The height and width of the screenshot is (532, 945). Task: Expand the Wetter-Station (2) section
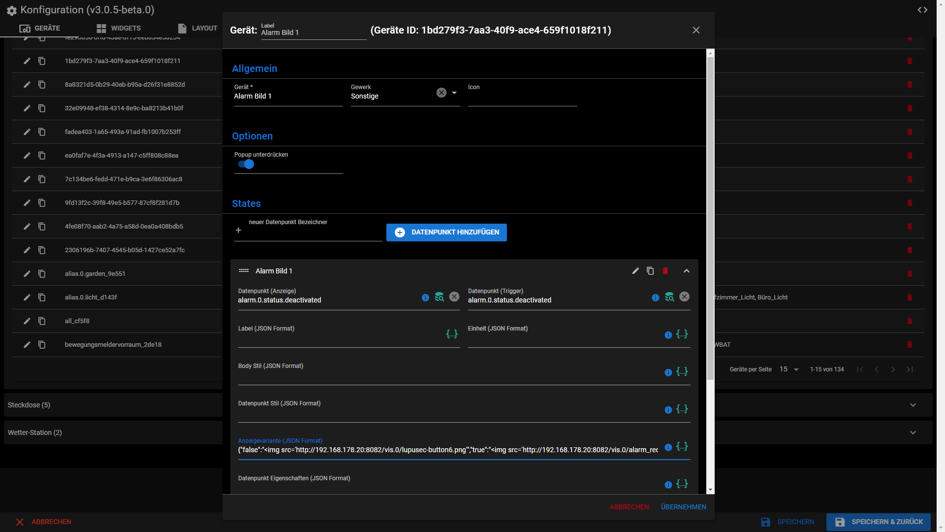tap(913, 432)
